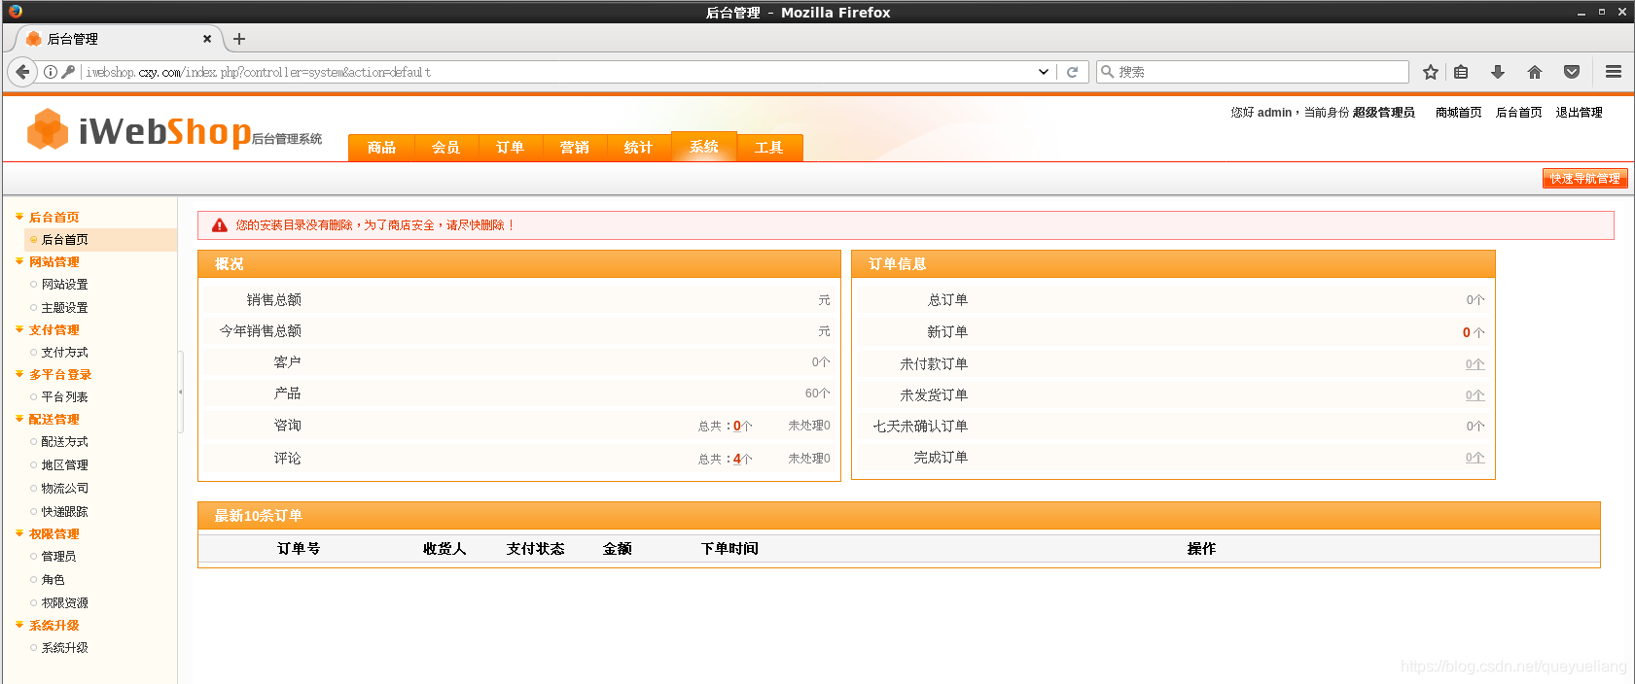Go to 商城首页 link
The height and width of the screenshot is (684, 1635).
click(1458, 113)
